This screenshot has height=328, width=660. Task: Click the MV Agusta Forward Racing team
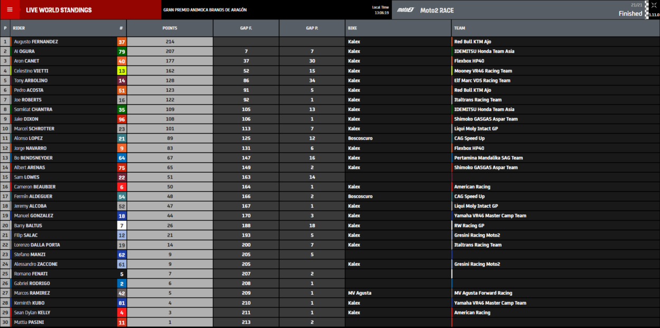[x=483, y=293]
